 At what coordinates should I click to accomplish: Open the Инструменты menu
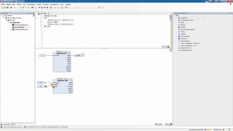[x=54, y=4]
